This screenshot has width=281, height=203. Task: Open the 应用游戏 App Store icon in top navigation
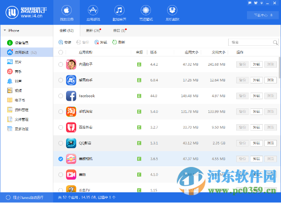(93, 10)
